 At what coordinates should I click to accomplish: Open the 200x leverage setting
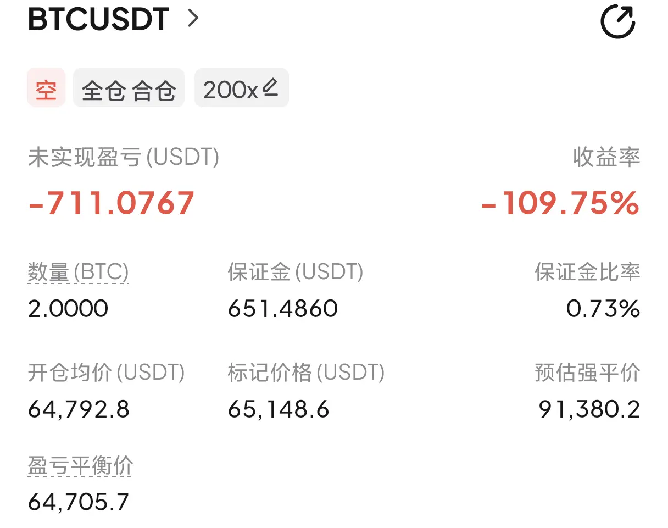click(241, 88)
